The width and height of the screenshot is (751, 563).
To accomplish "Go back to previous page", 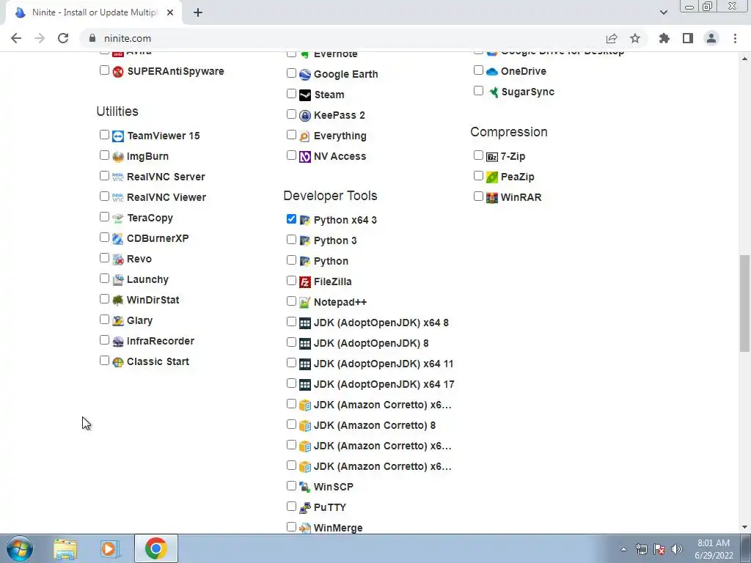I will coord(16,38).
